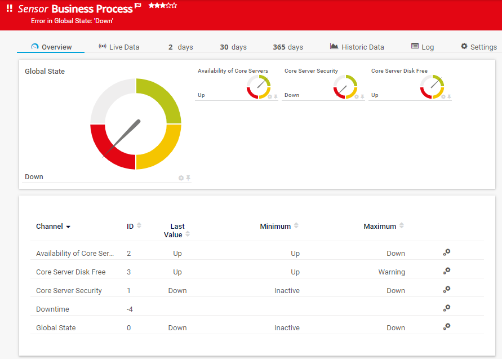The image size is (502, 359).
Task: Select the Core Server Disk Free channel name in table
Action: pyautogui.click(x=71, y=272)
